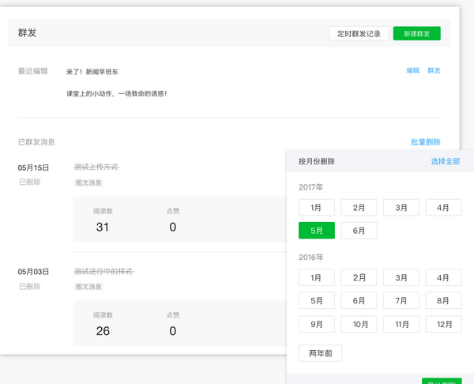Select 8月 in the 2016年 group

pos(443,301)
